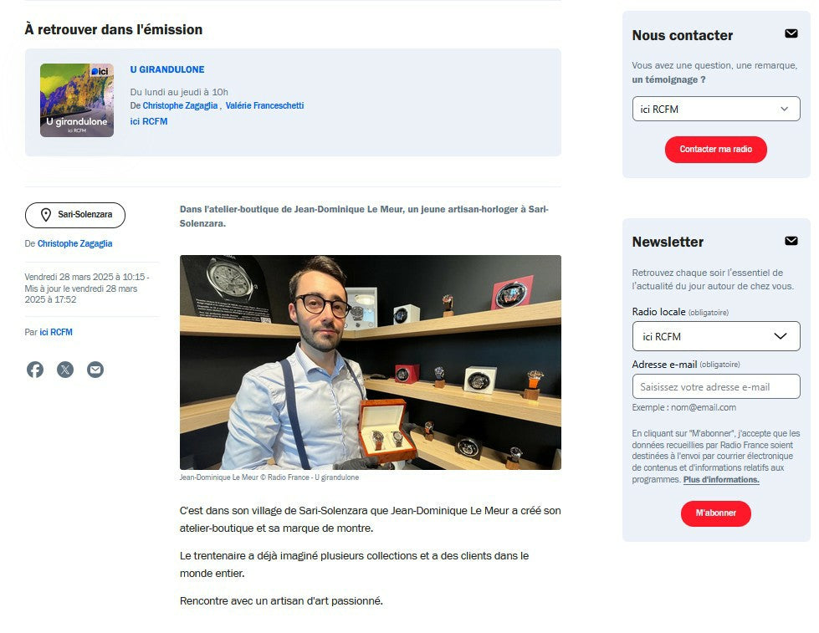Image resolution: width=819 pixels, height=633 pixels.
Task: Click the Contacter ma radio button
Action: click(715, 150)
